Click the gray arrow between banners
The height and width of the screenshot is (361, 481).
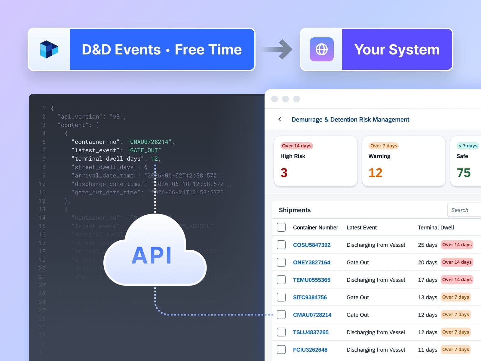[x=278, y=49]
